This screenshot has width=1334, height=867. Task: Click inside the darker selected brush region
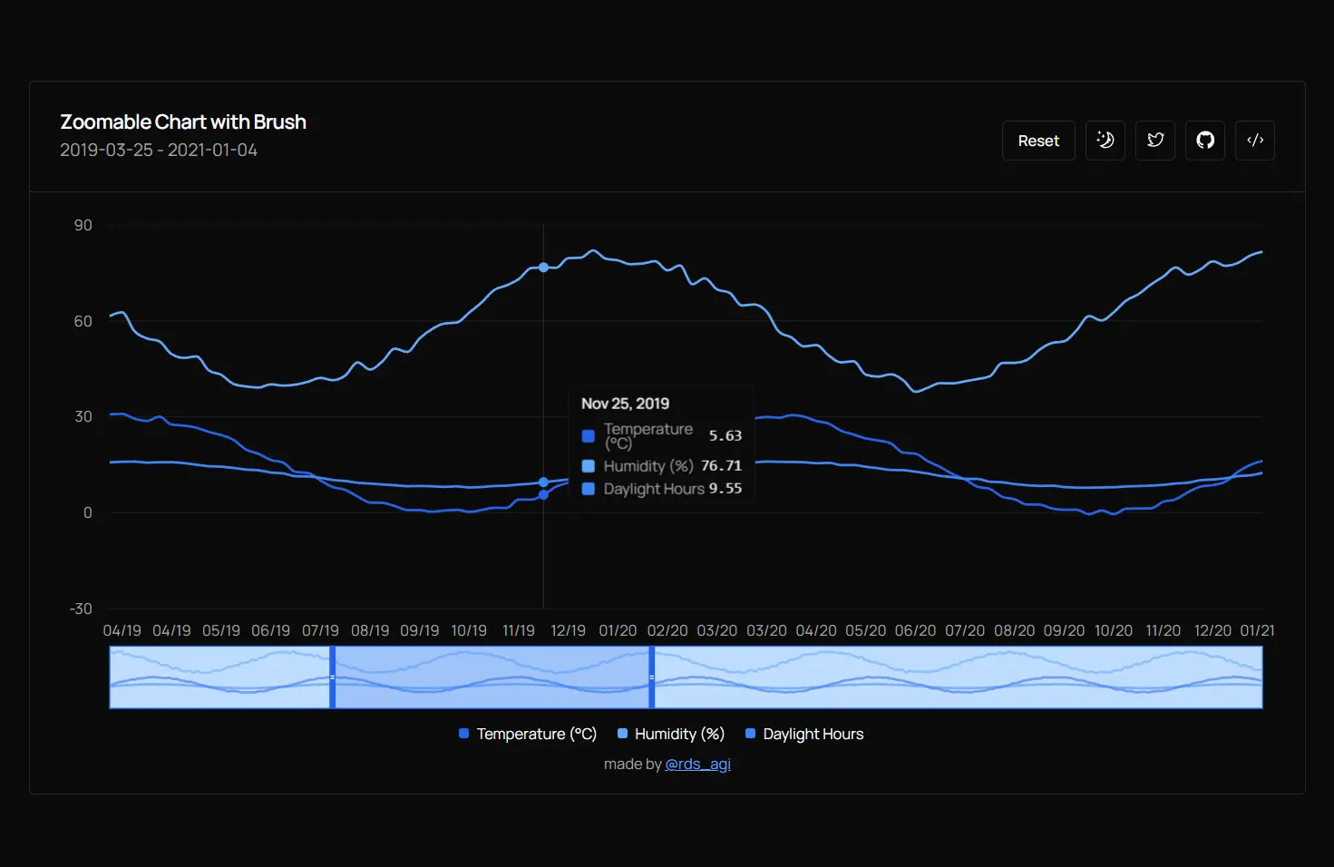[492, 677]
